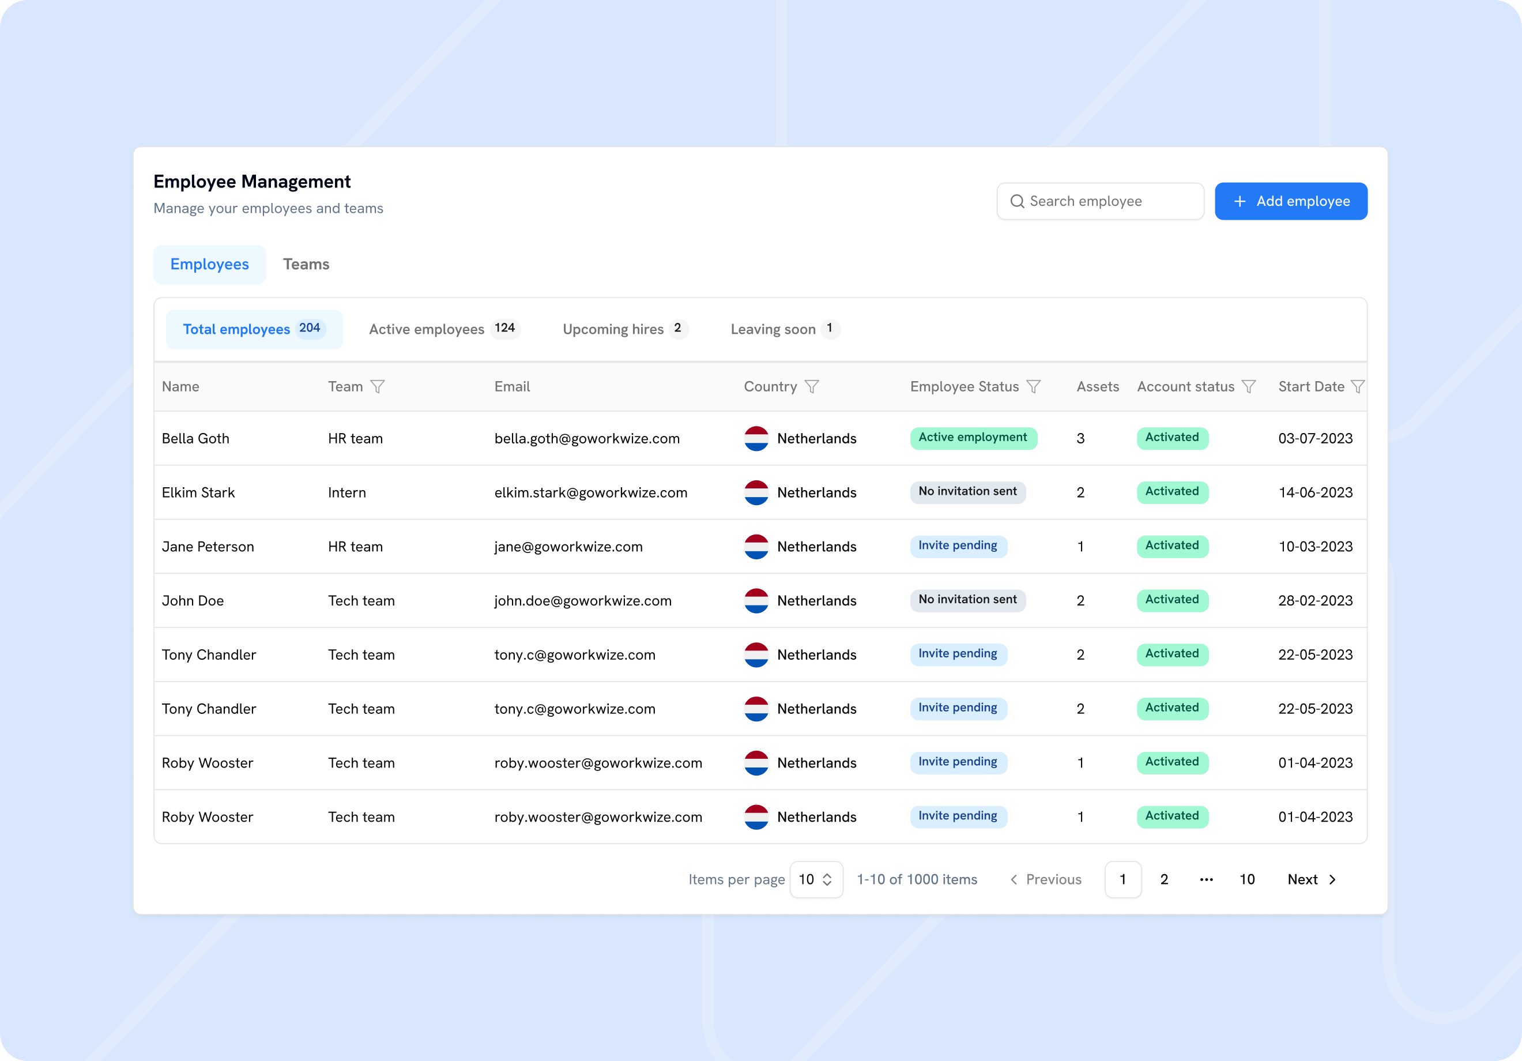Click john.doe@goworkwize.com email

583,601
